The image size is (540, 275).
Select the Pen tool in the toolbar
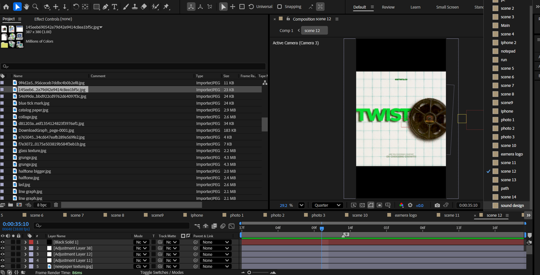tap(105, 7)
